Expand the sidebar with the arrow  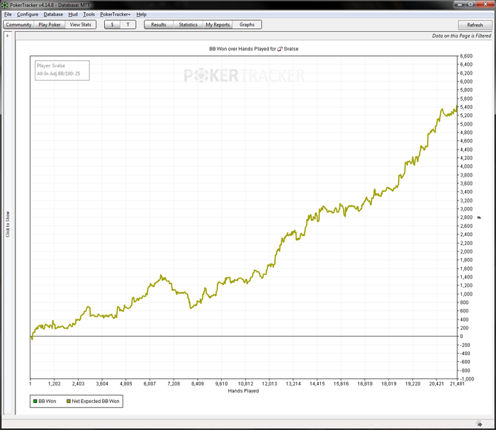tap(8, 35)
